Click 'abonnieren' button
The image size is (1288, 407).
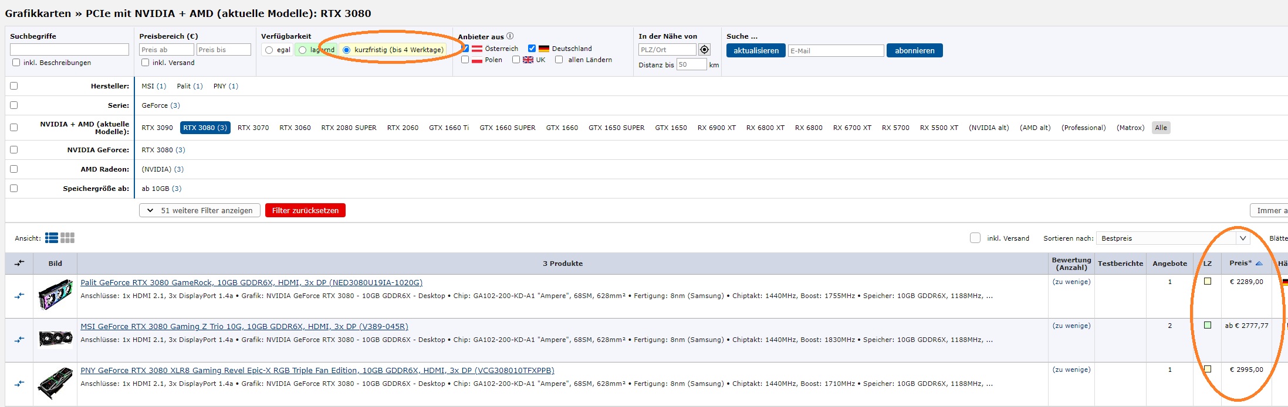click(915, 50)
